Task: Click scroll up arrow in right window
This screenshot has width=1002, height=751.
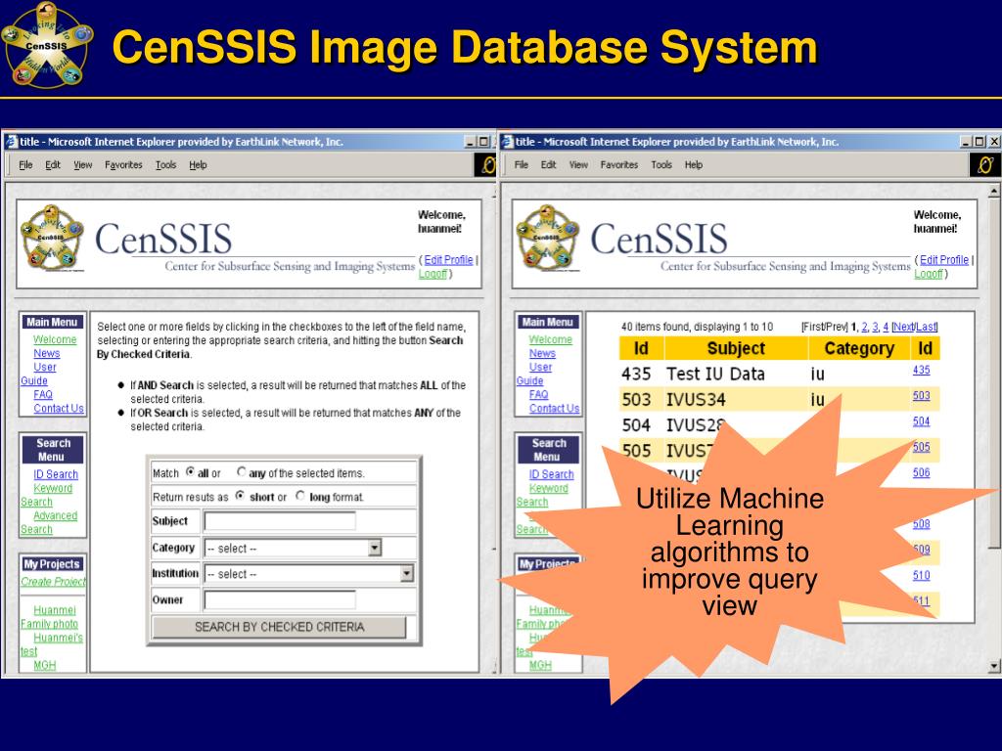Action: point(994,191)
